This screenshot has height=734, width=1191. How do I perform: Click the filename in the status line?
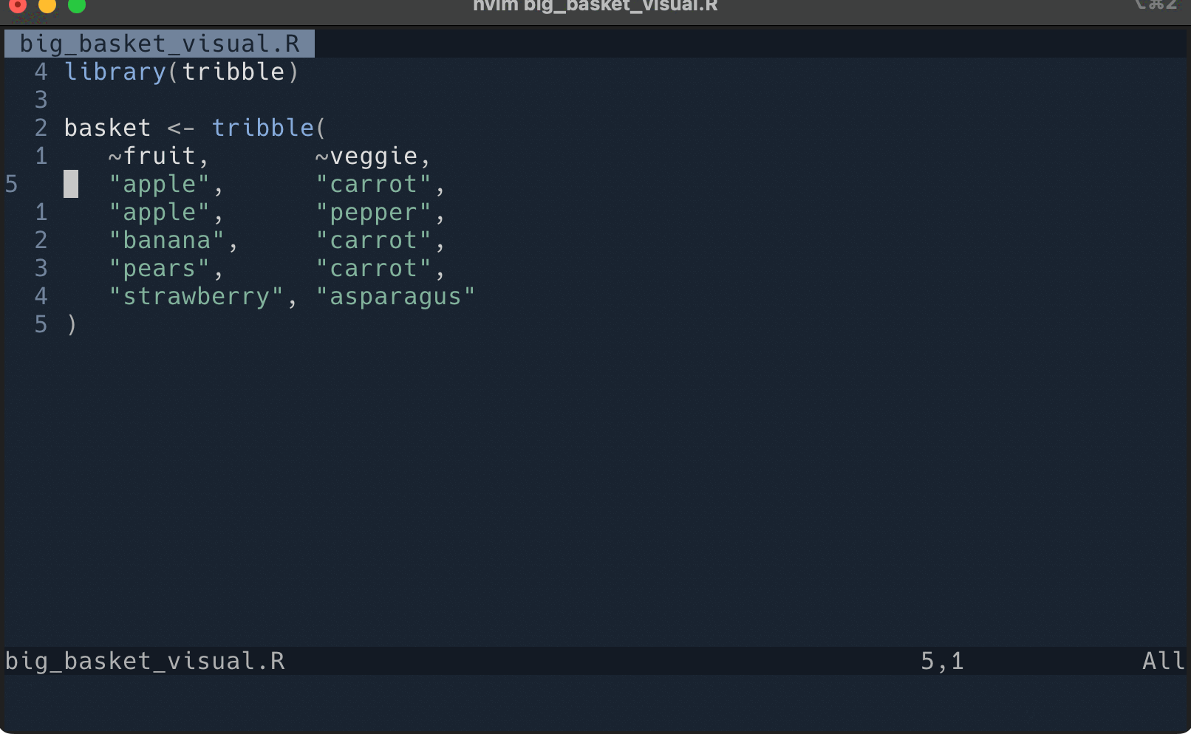(145, 661)
